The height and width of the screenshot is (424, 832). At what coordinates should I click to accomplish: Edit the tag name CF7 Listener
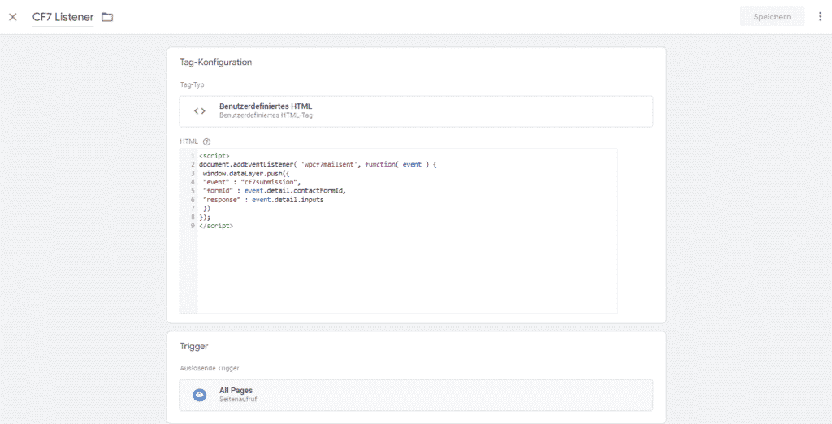[63, 17]
